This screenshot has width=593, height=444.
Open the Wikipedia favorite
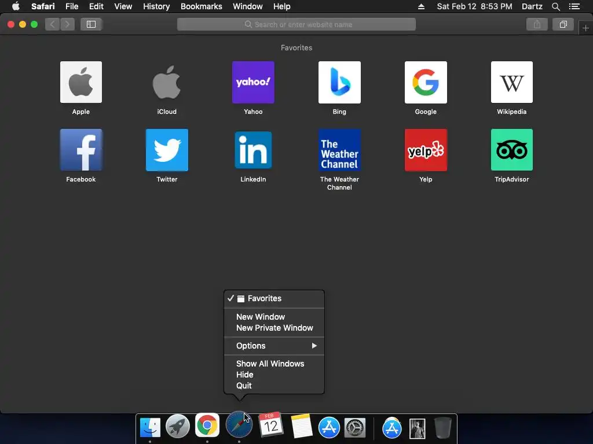pyautogui.click(x=512, y=82)
